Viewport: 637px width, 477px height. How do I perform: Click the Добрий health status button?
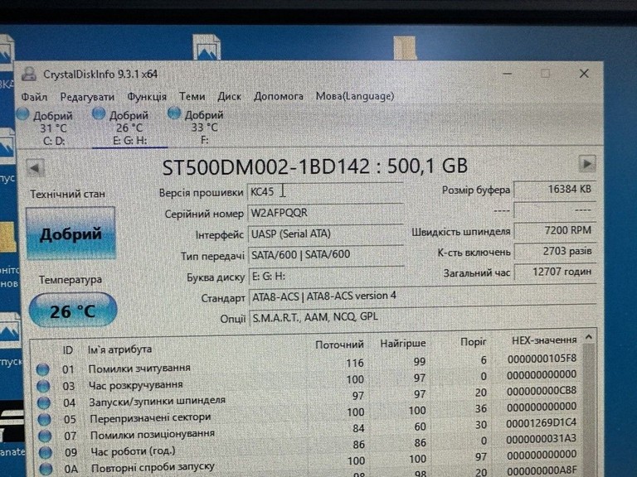coord(71,234)
